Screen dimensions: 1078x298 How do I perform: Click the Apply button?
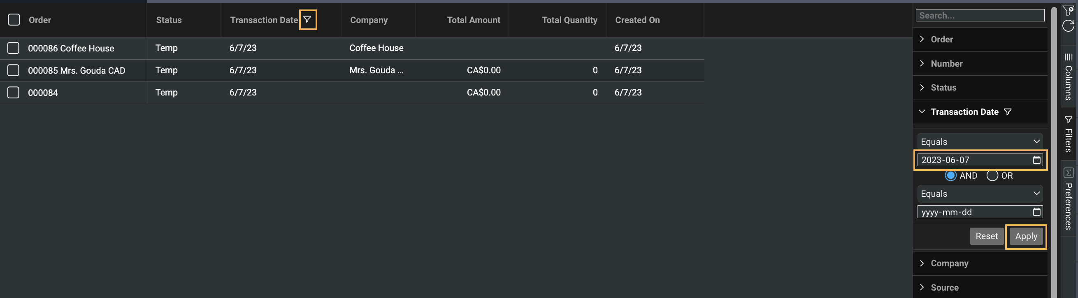(x=1026, y=237)
